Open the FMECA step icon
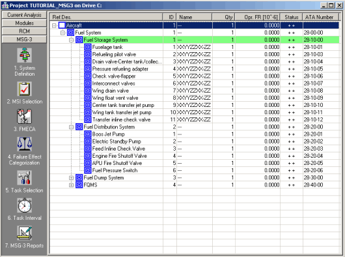Viewport: 345px width, 257px height. pyautogui.click(x=25, y=116)
